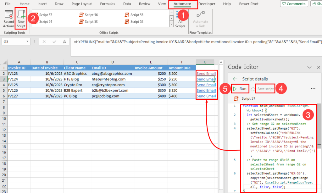The height and width of the screenshot is (193, 322).
Task: Run the script in Code Editor
Action: point(240,89)
